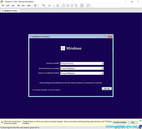The height and width of the screenshot is (129, 142).
Task: Open the VM menu
Action: 18,6
